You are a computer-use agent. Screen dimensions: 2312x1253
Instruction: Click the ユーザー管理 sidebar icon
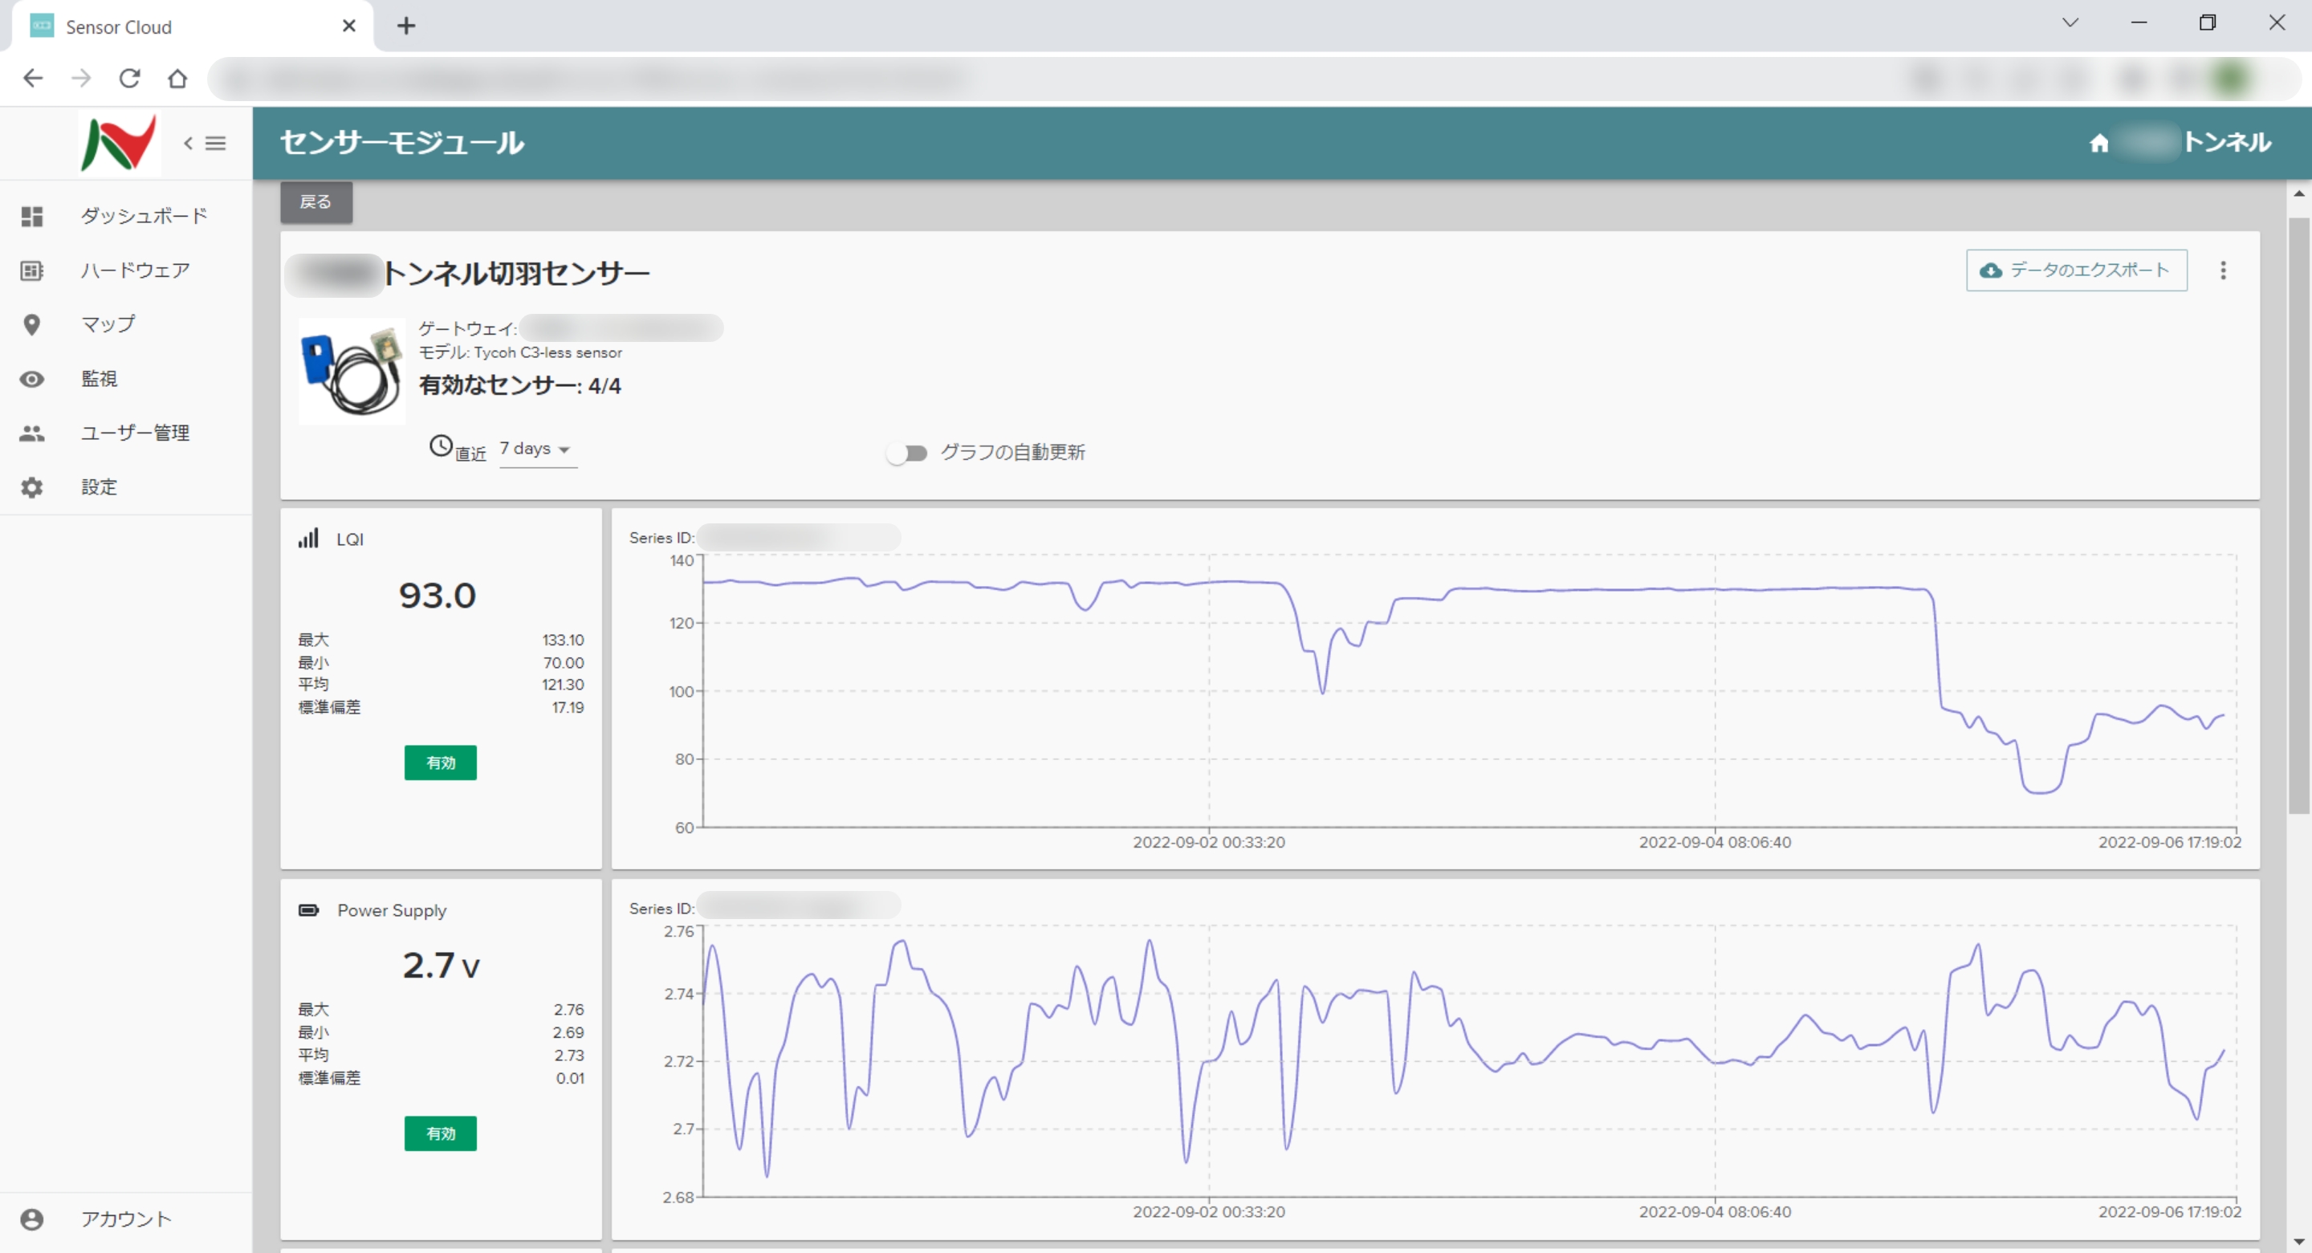tap(32, 432)
